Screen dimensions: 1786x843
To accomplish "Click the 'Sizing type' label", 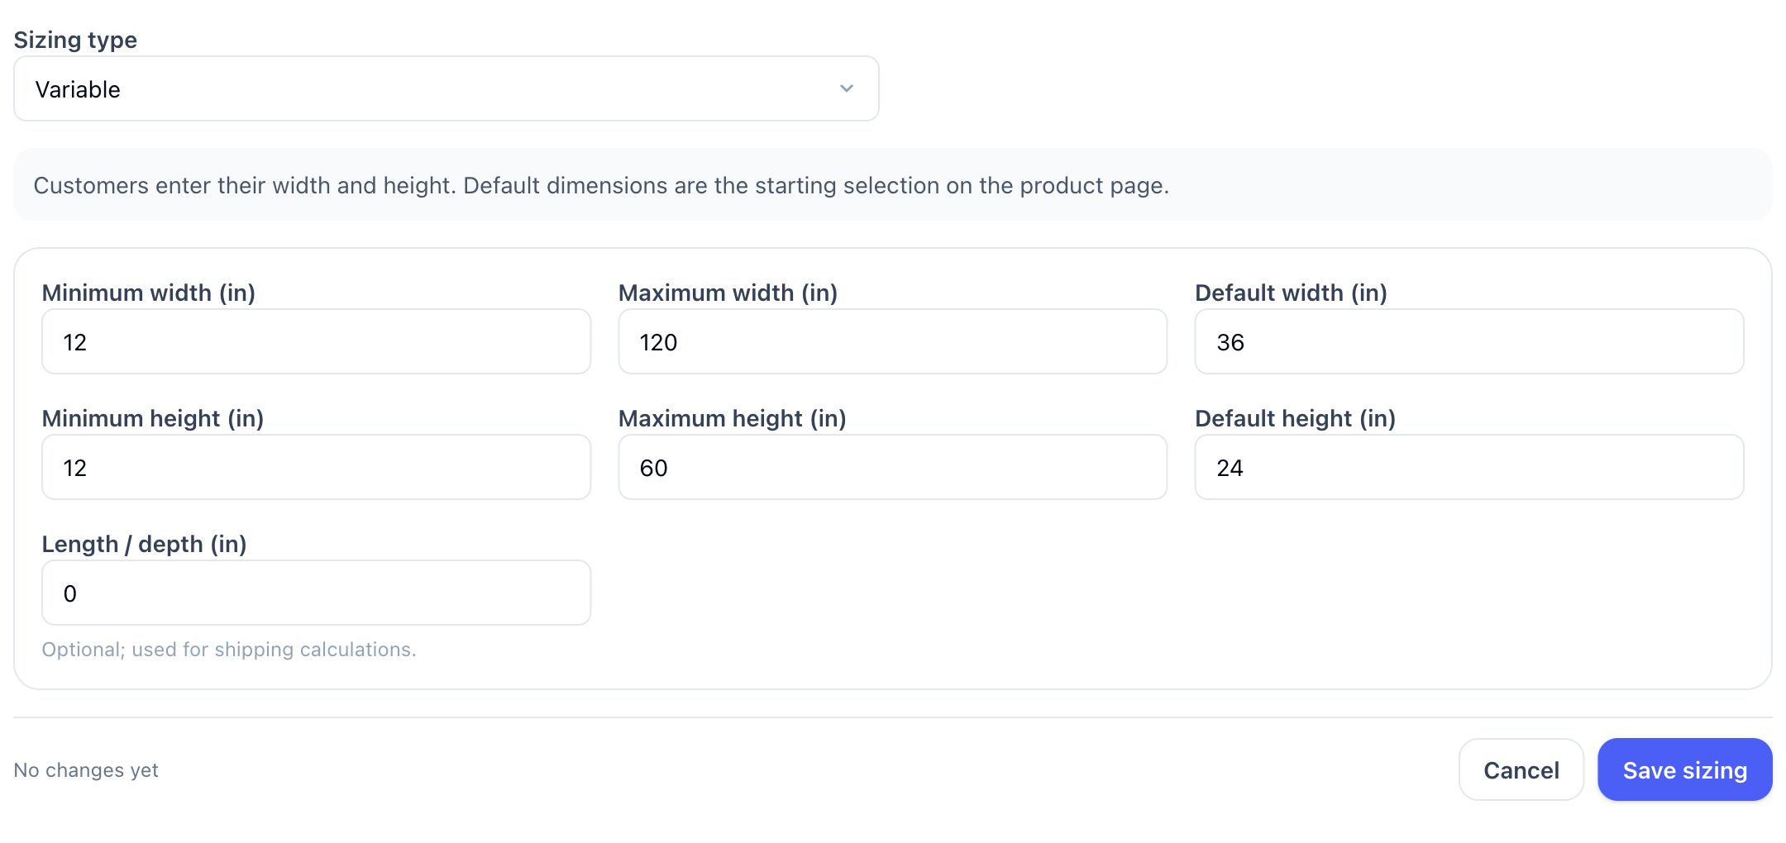I will [x=75, y=40].
